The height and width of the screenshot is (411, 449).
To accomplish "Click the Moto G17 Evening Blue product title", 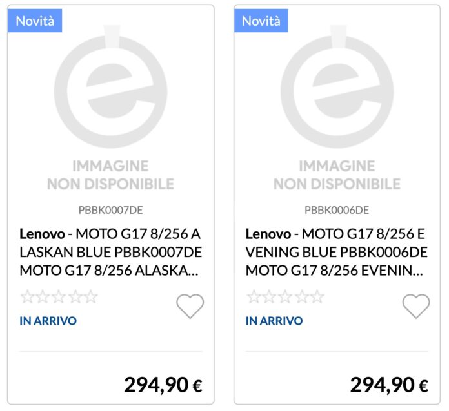I will [x=337, y=252].
